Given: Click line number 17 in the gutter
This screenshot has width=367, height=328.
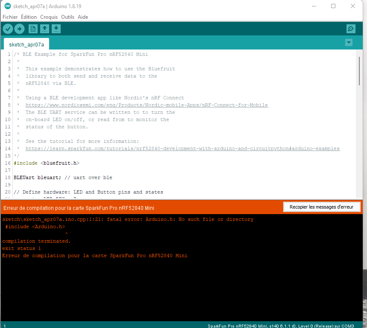Looking at the screenshot, I should (8, 170).
